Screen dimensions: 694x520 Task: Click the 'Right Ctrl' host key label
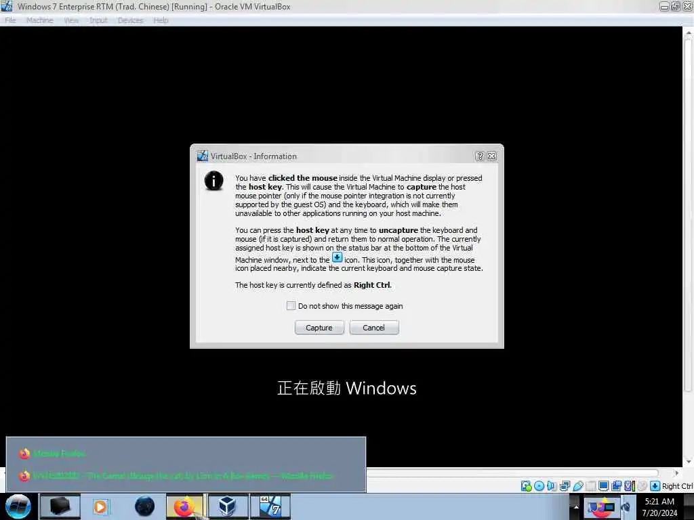point(678,486)
